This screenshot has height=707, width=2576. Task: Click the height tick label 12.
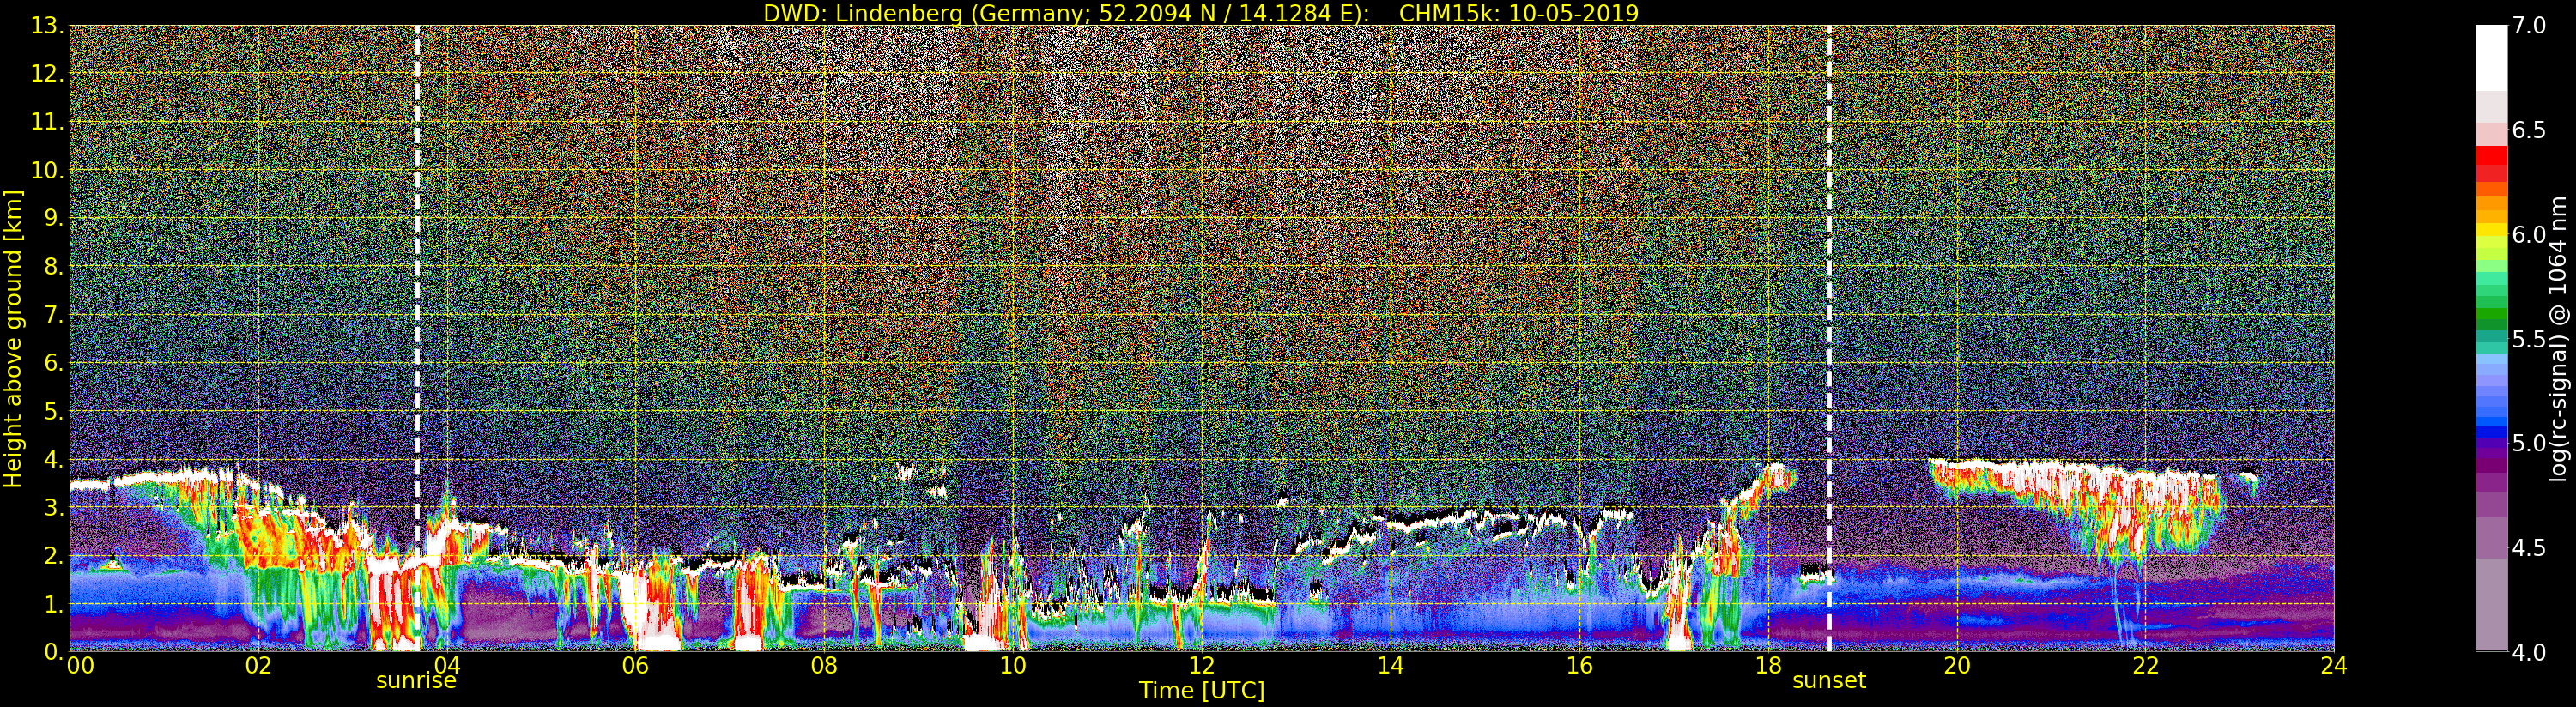(x=46, y=74)
